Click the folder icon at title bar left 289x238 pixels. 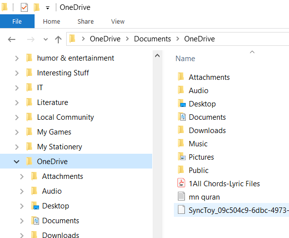click(x=4, y=7)
